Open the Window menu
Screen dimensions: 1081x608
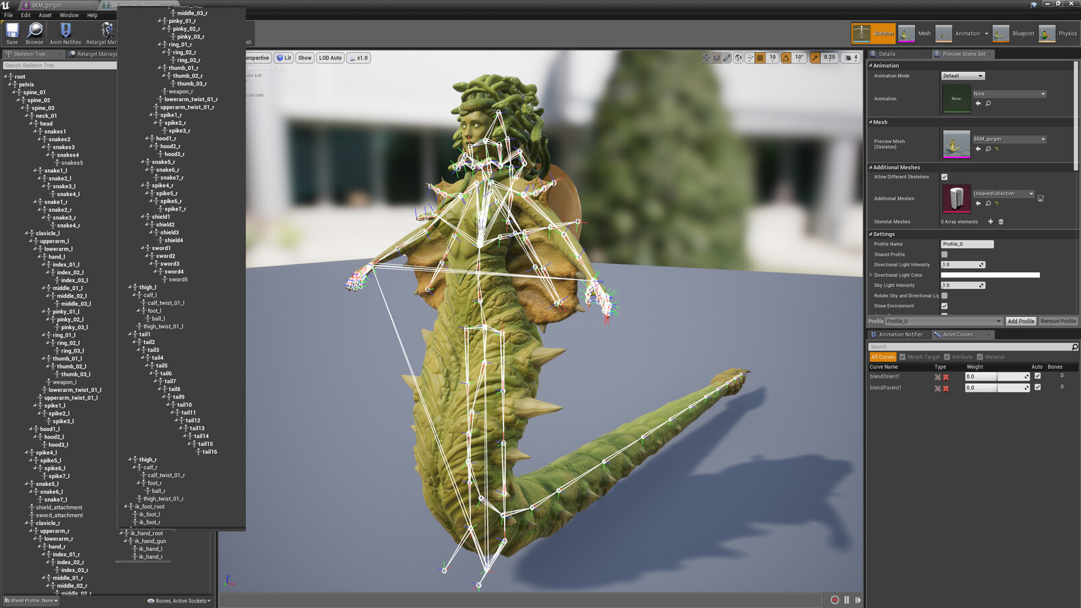(x=69, y=15)
